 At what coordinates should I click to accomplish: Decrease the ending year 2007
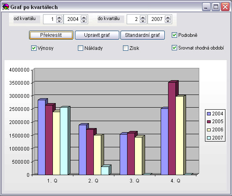(x=168, y=21)
